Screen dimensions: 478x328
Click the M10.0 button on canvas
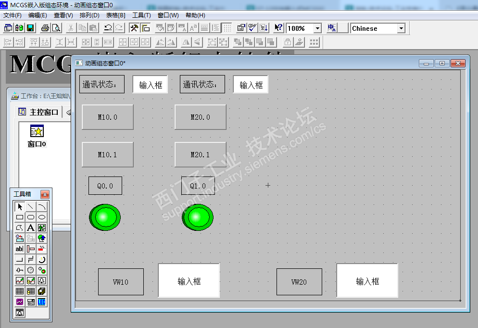tap(108, 117)
